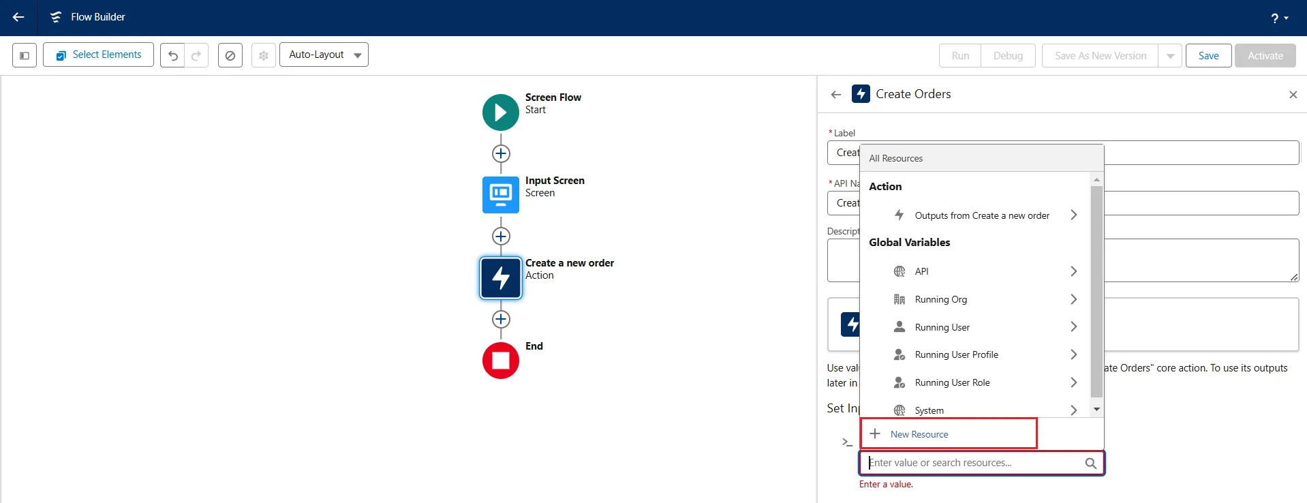Screen dimensions: 1307x503
Task: Expand Save As New Version options arrow
Action: [1170, 56]
